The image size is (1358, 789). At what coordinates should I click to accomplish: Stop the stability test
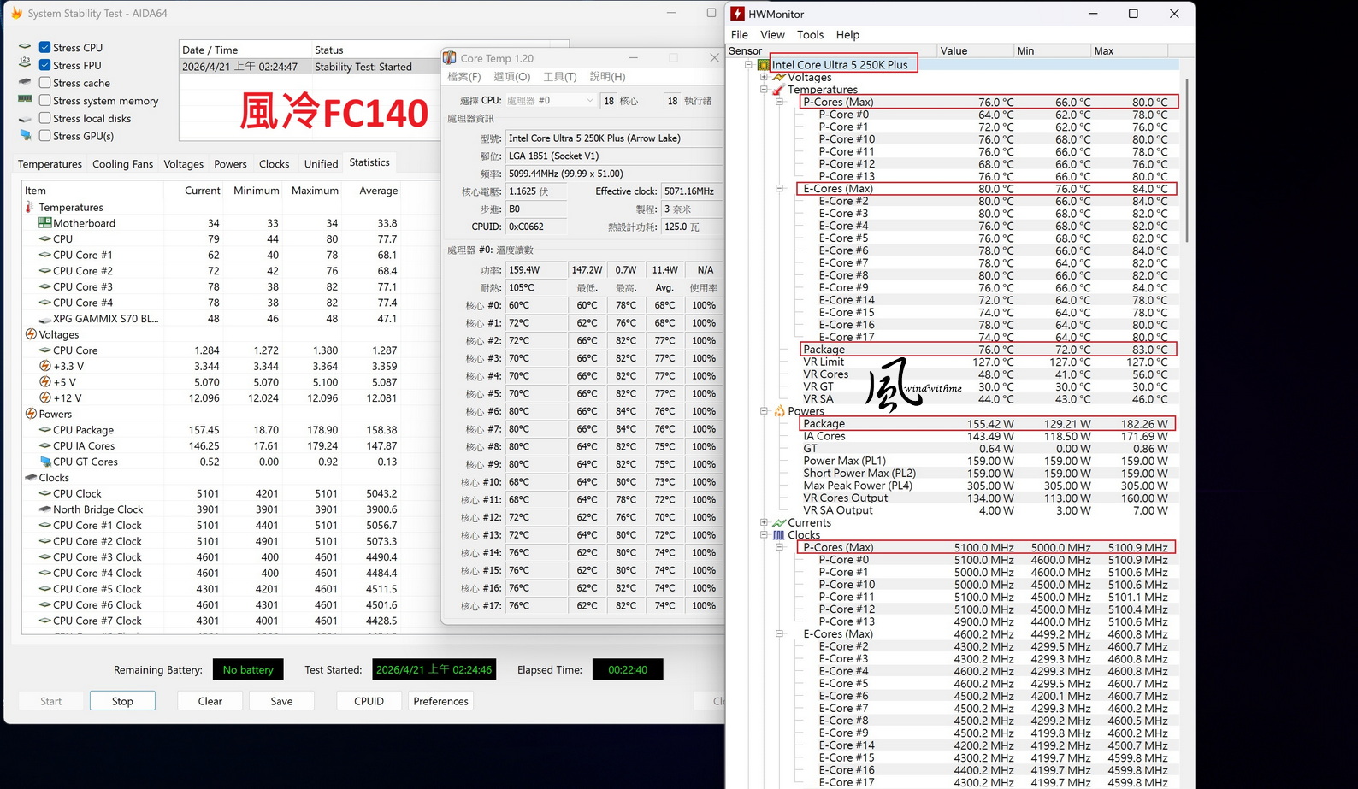(x=122, y=701)
